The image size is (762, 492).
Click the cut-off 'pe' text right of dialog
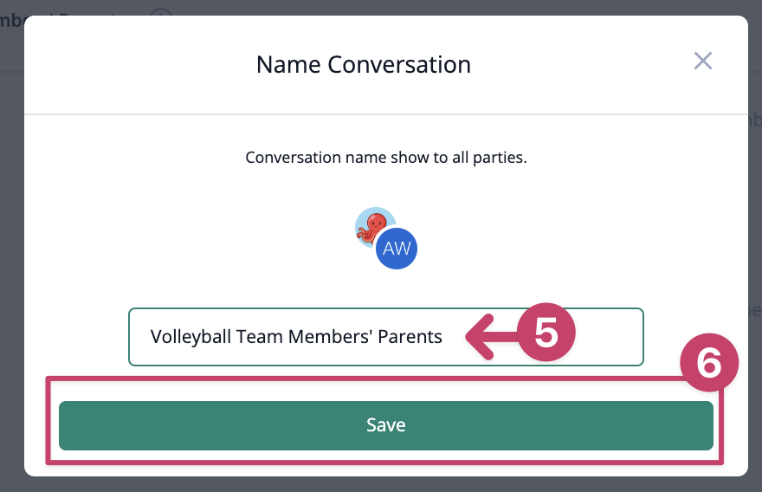pos(755,310)
